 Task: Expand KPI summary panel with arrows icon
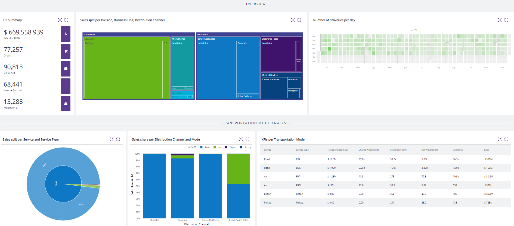(60, 20)
